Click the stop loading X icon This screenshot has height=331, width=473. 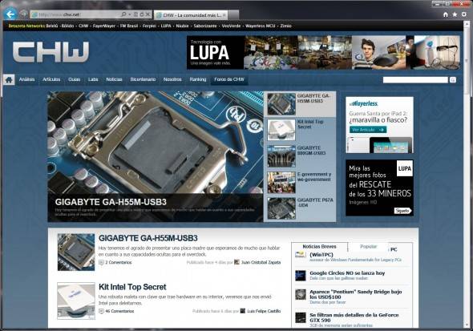click(x=148, y=14)
